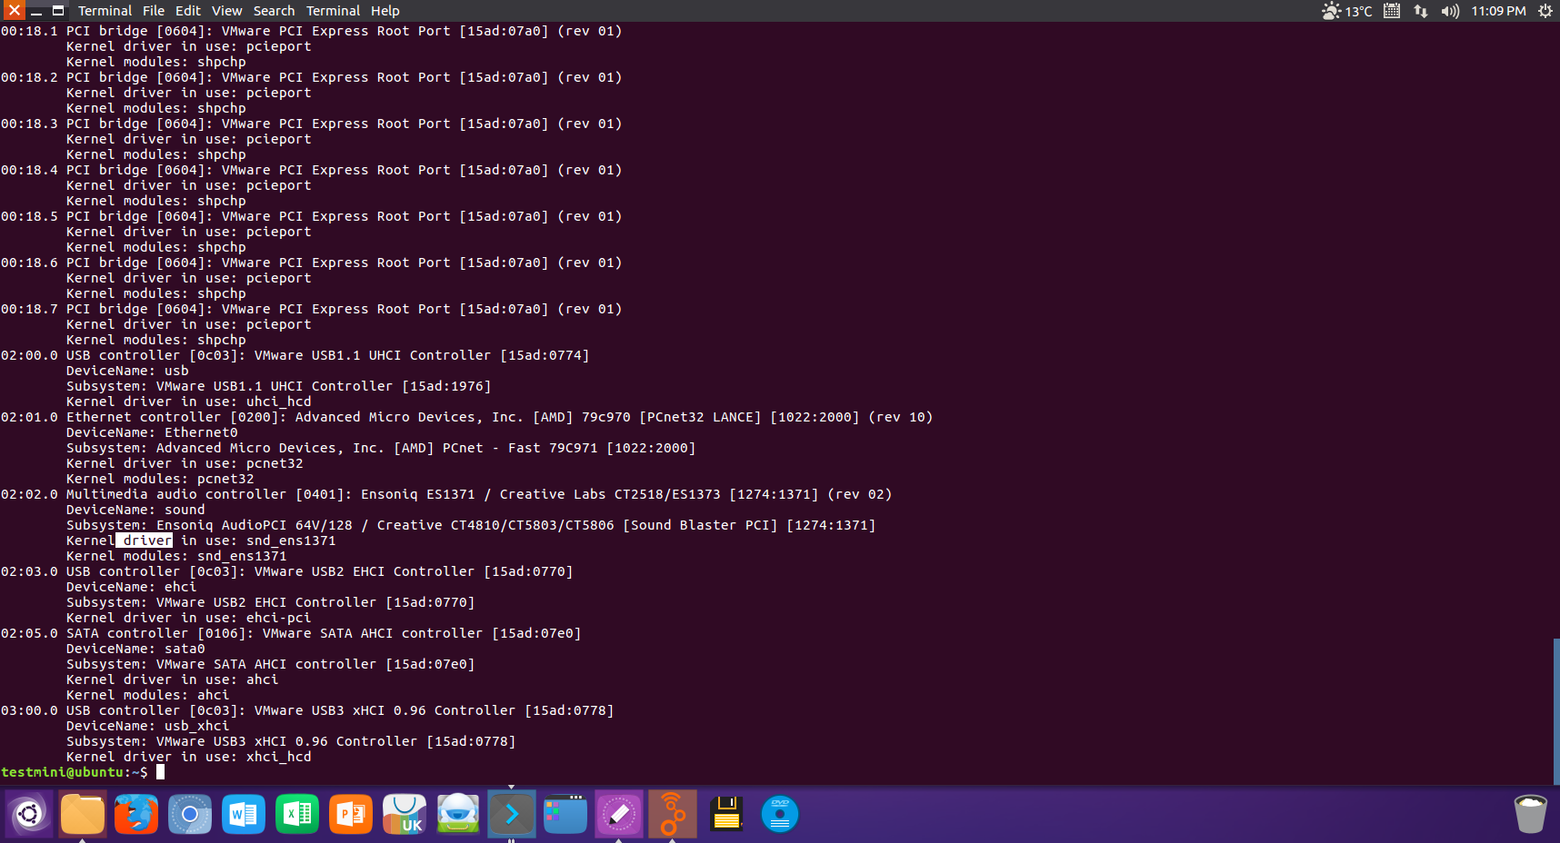The height and width of the screenshot is (843, 1560).
Task: Click the Sound Blaster PCI subsystem line
Action: point(471,525)
